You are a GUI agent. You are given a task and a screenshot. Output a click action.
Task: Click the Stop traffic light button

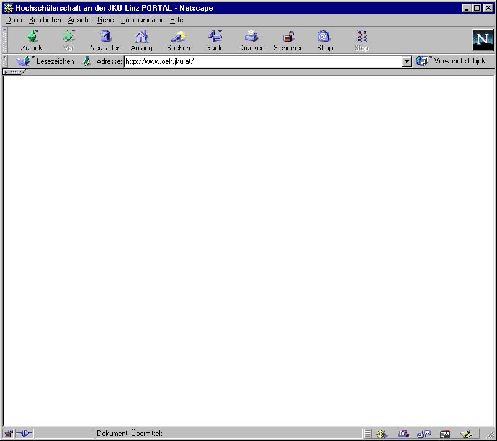tap(361, 40)
